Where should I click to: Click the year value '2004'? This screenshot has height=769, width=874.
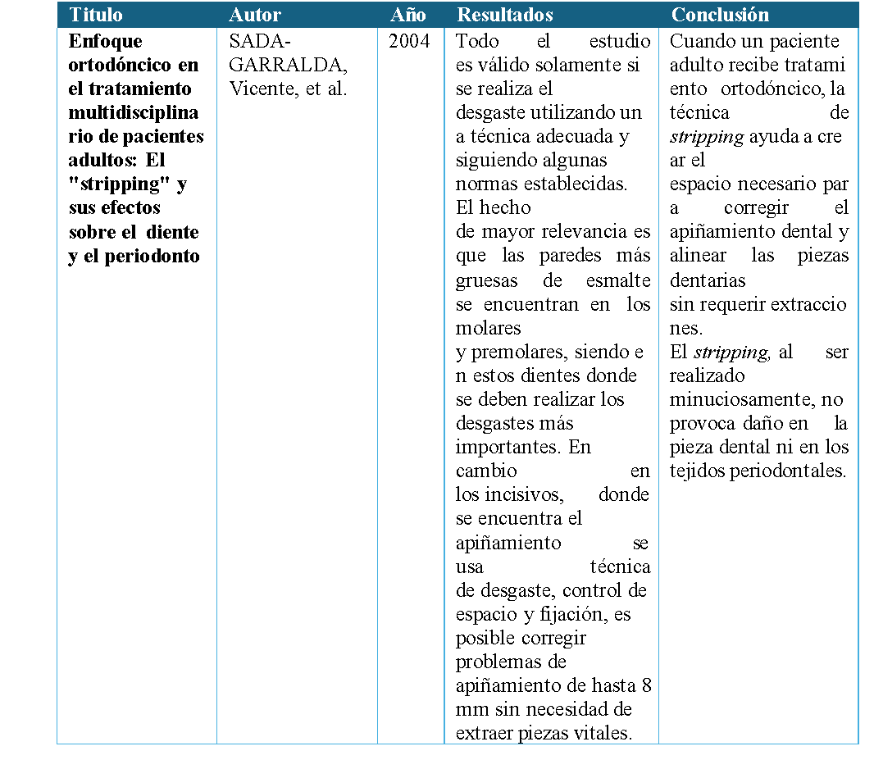pyautogui.click(x=409, y=41)
